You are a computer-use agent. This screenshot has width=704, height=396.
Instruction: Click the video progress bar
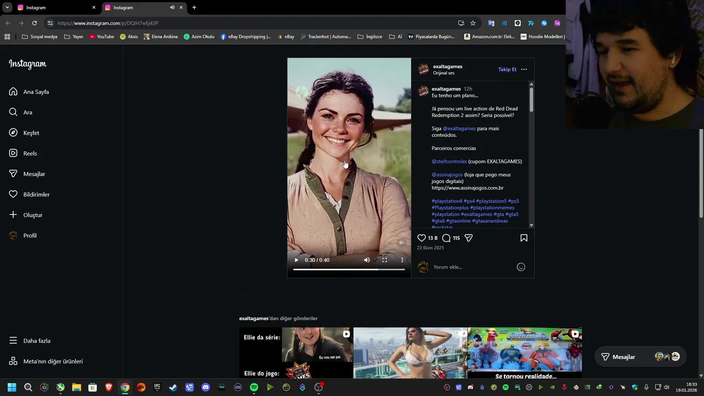[349, 269]
